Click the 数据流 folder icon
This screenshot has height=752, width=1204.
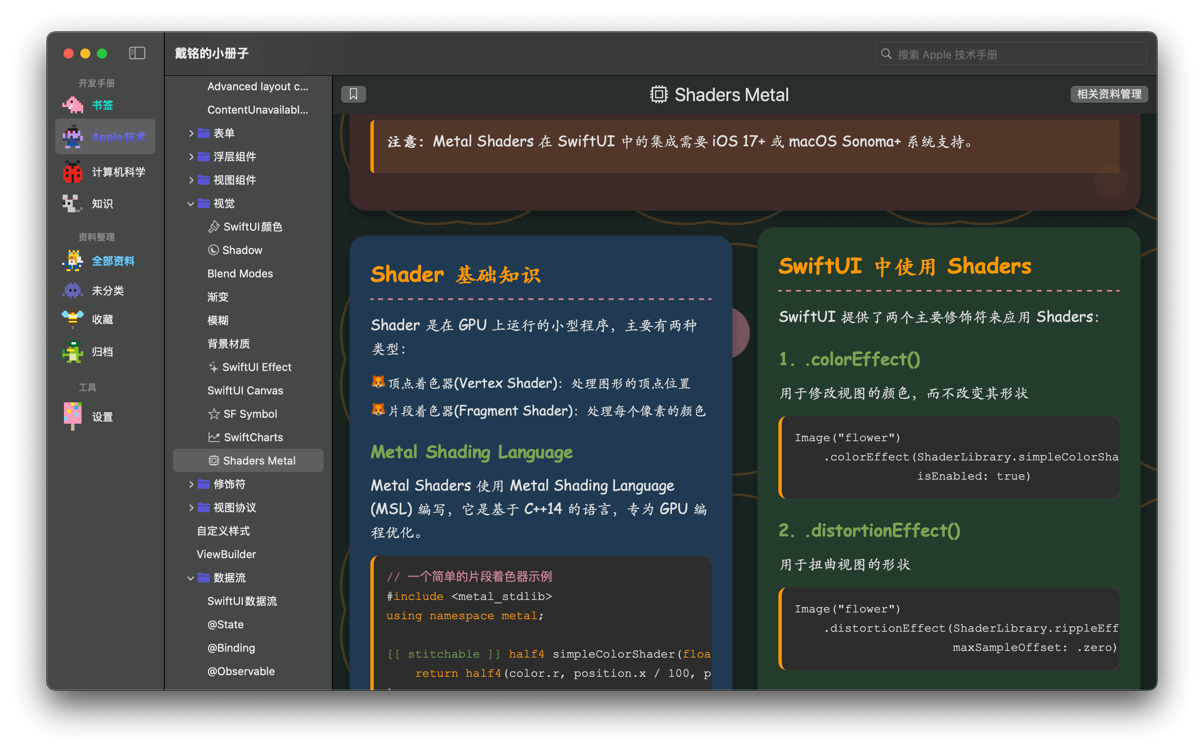204,577
